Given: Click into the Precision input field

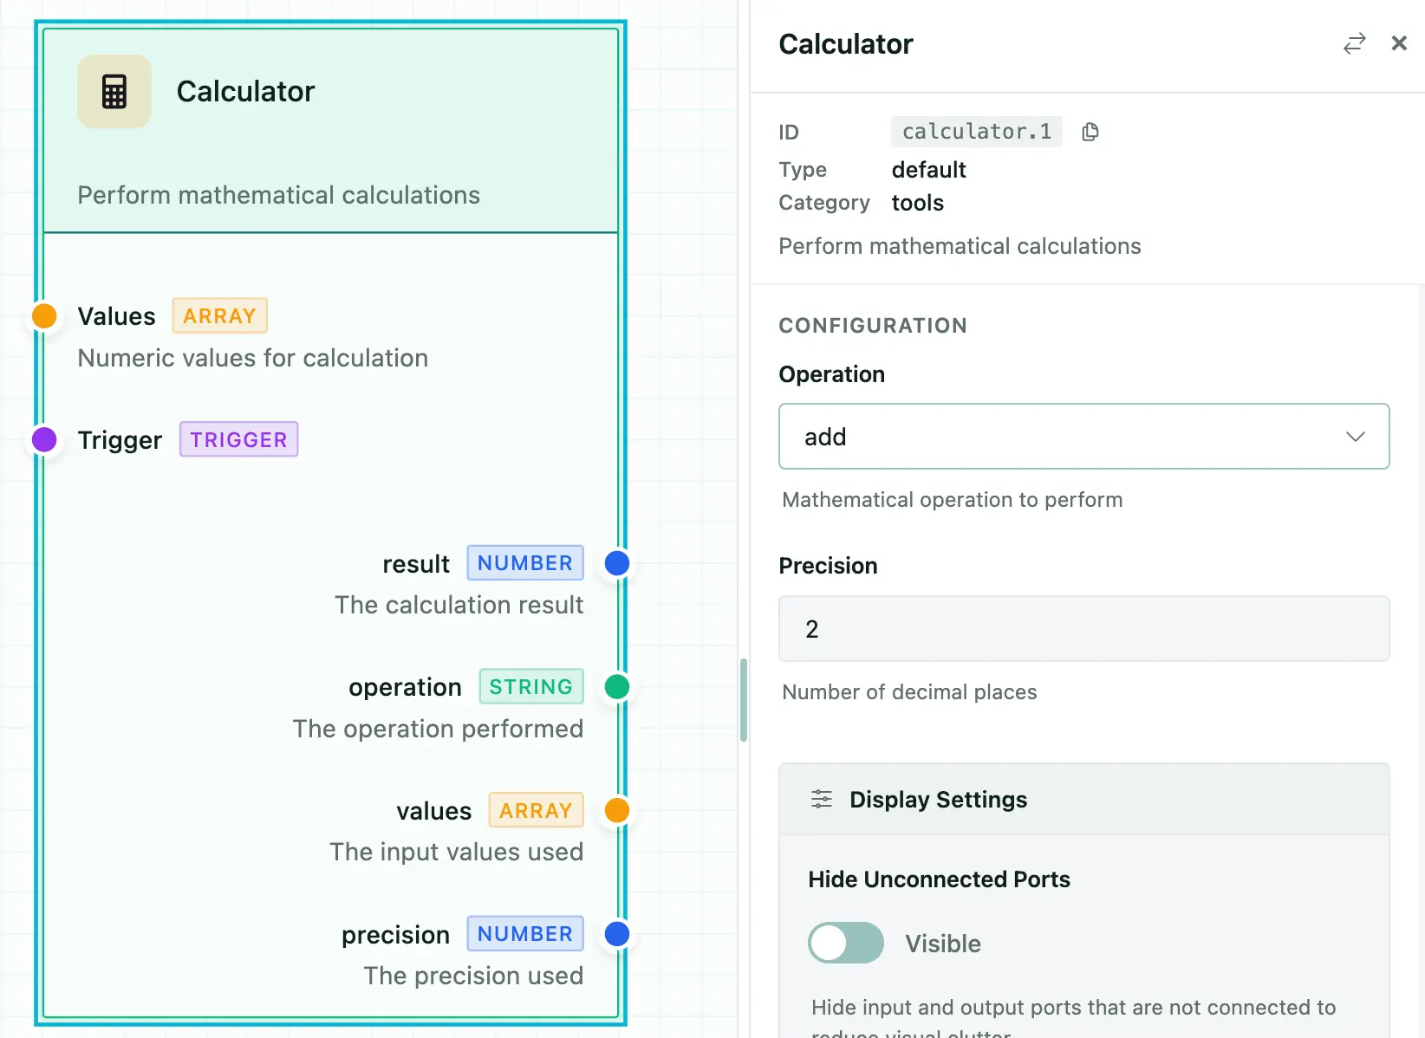Looking at the screenshot, I should point(1083,629).
